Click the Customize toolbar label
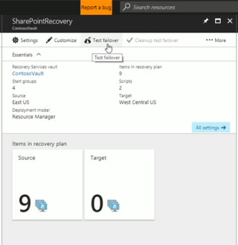Image resolution: width=238 pixels, height=245 pixels. click(x=65, y=41)
